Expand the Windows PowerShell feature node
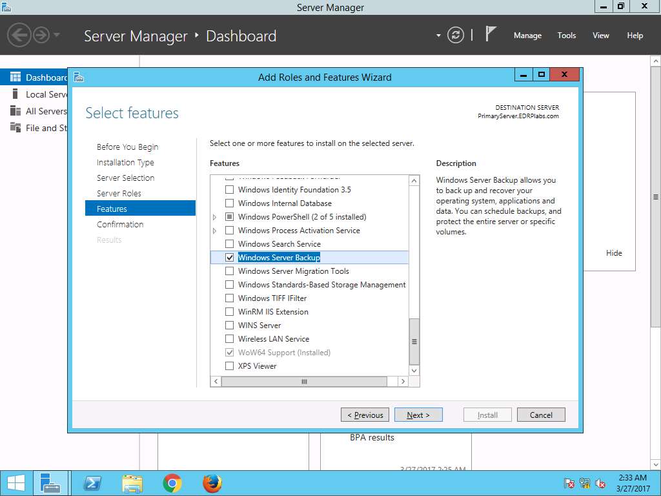This screenshot has width=661, height=496. pyautogui.click(x=214, y=217)
